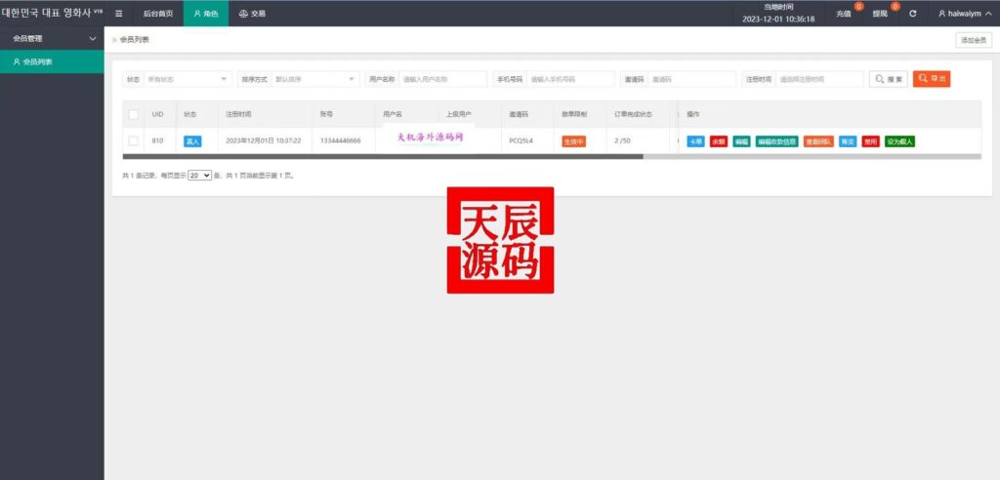The height and width of the screenshot is (480, 1000).
Task: Click the horizontal table scrollbar
Action: [383, 156]
